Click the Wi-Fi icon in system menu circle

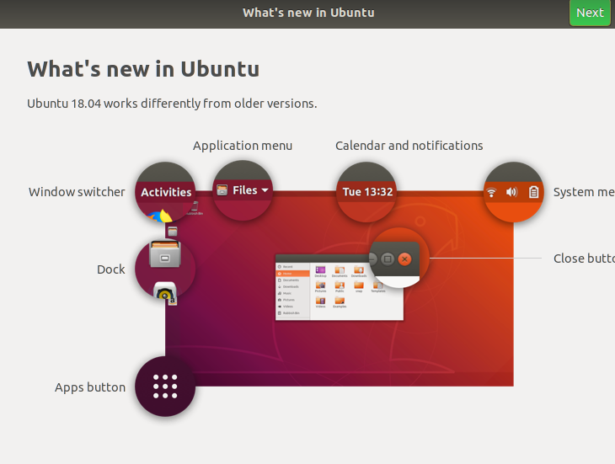(x=491, y=192)
